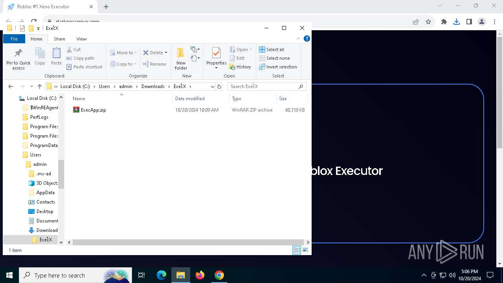Click Select all

[272, 50]
